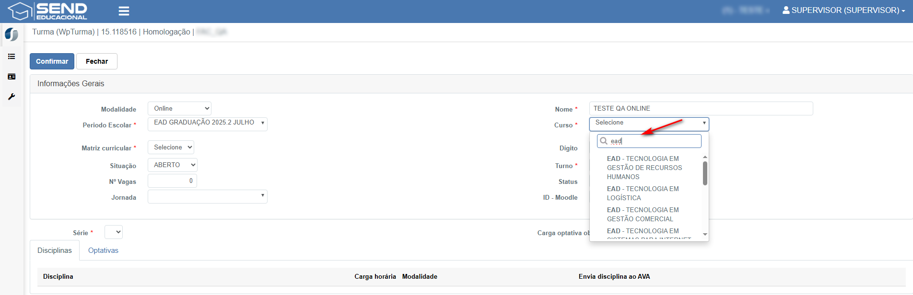This screenshot has height=295, width=913.
Task: Select the Disciplinas tab
Action: (x=55, y=250)
